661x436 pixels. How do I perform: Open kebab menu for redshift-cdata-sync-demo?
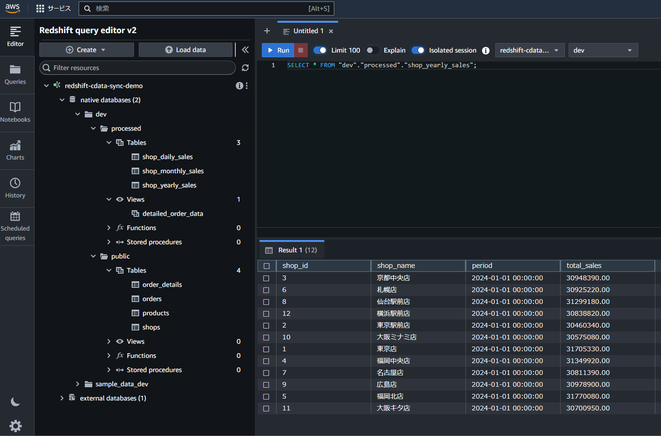click(x=247, y=86)
